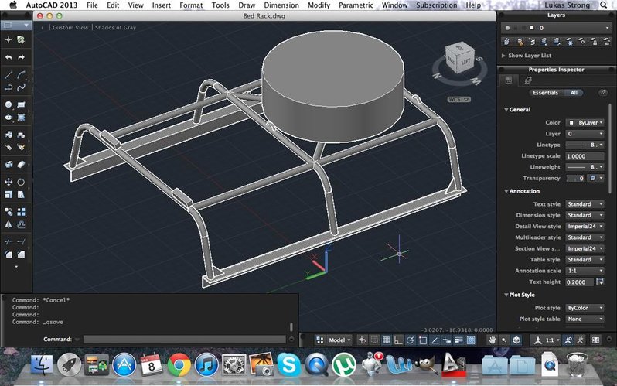Select the Rectangular Array tool
This screenshot has width=617, height=386.
tap(21, 212)
